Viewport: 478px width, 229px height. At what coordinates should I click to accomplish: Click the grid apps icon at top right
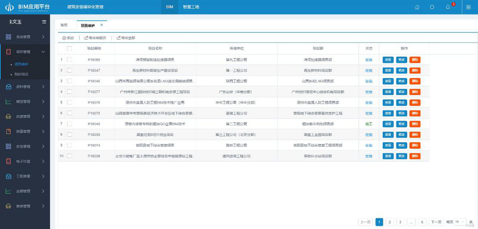point(468,7)
